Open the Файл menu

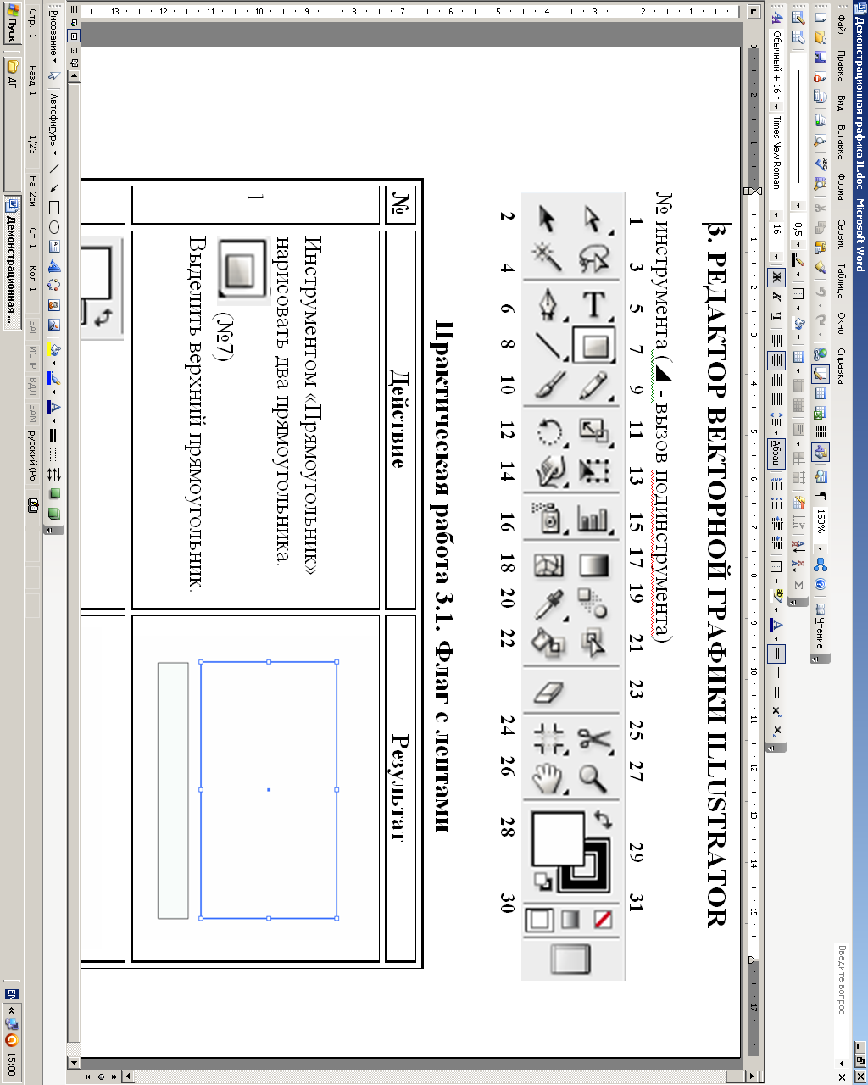tap(840, 25)
